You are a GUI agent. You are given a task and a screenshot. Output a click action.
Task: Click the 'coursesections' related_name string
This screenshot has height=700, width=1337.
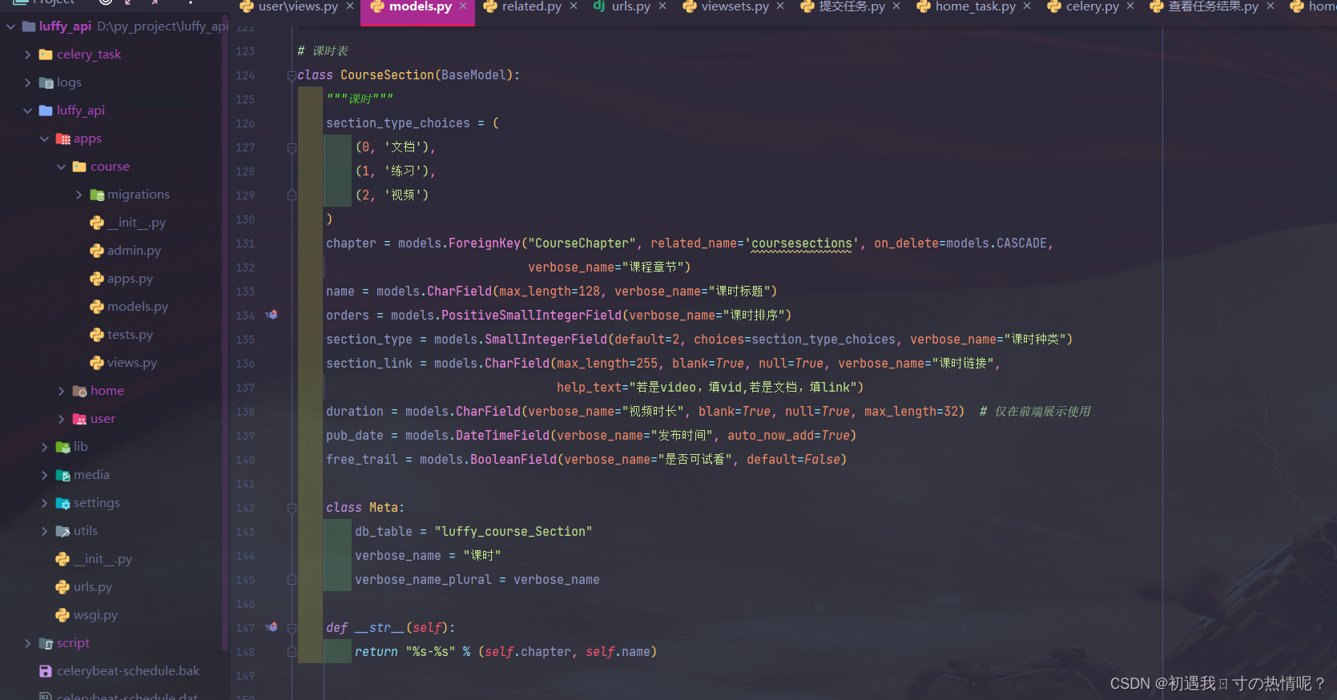click(x=802, y=243)
